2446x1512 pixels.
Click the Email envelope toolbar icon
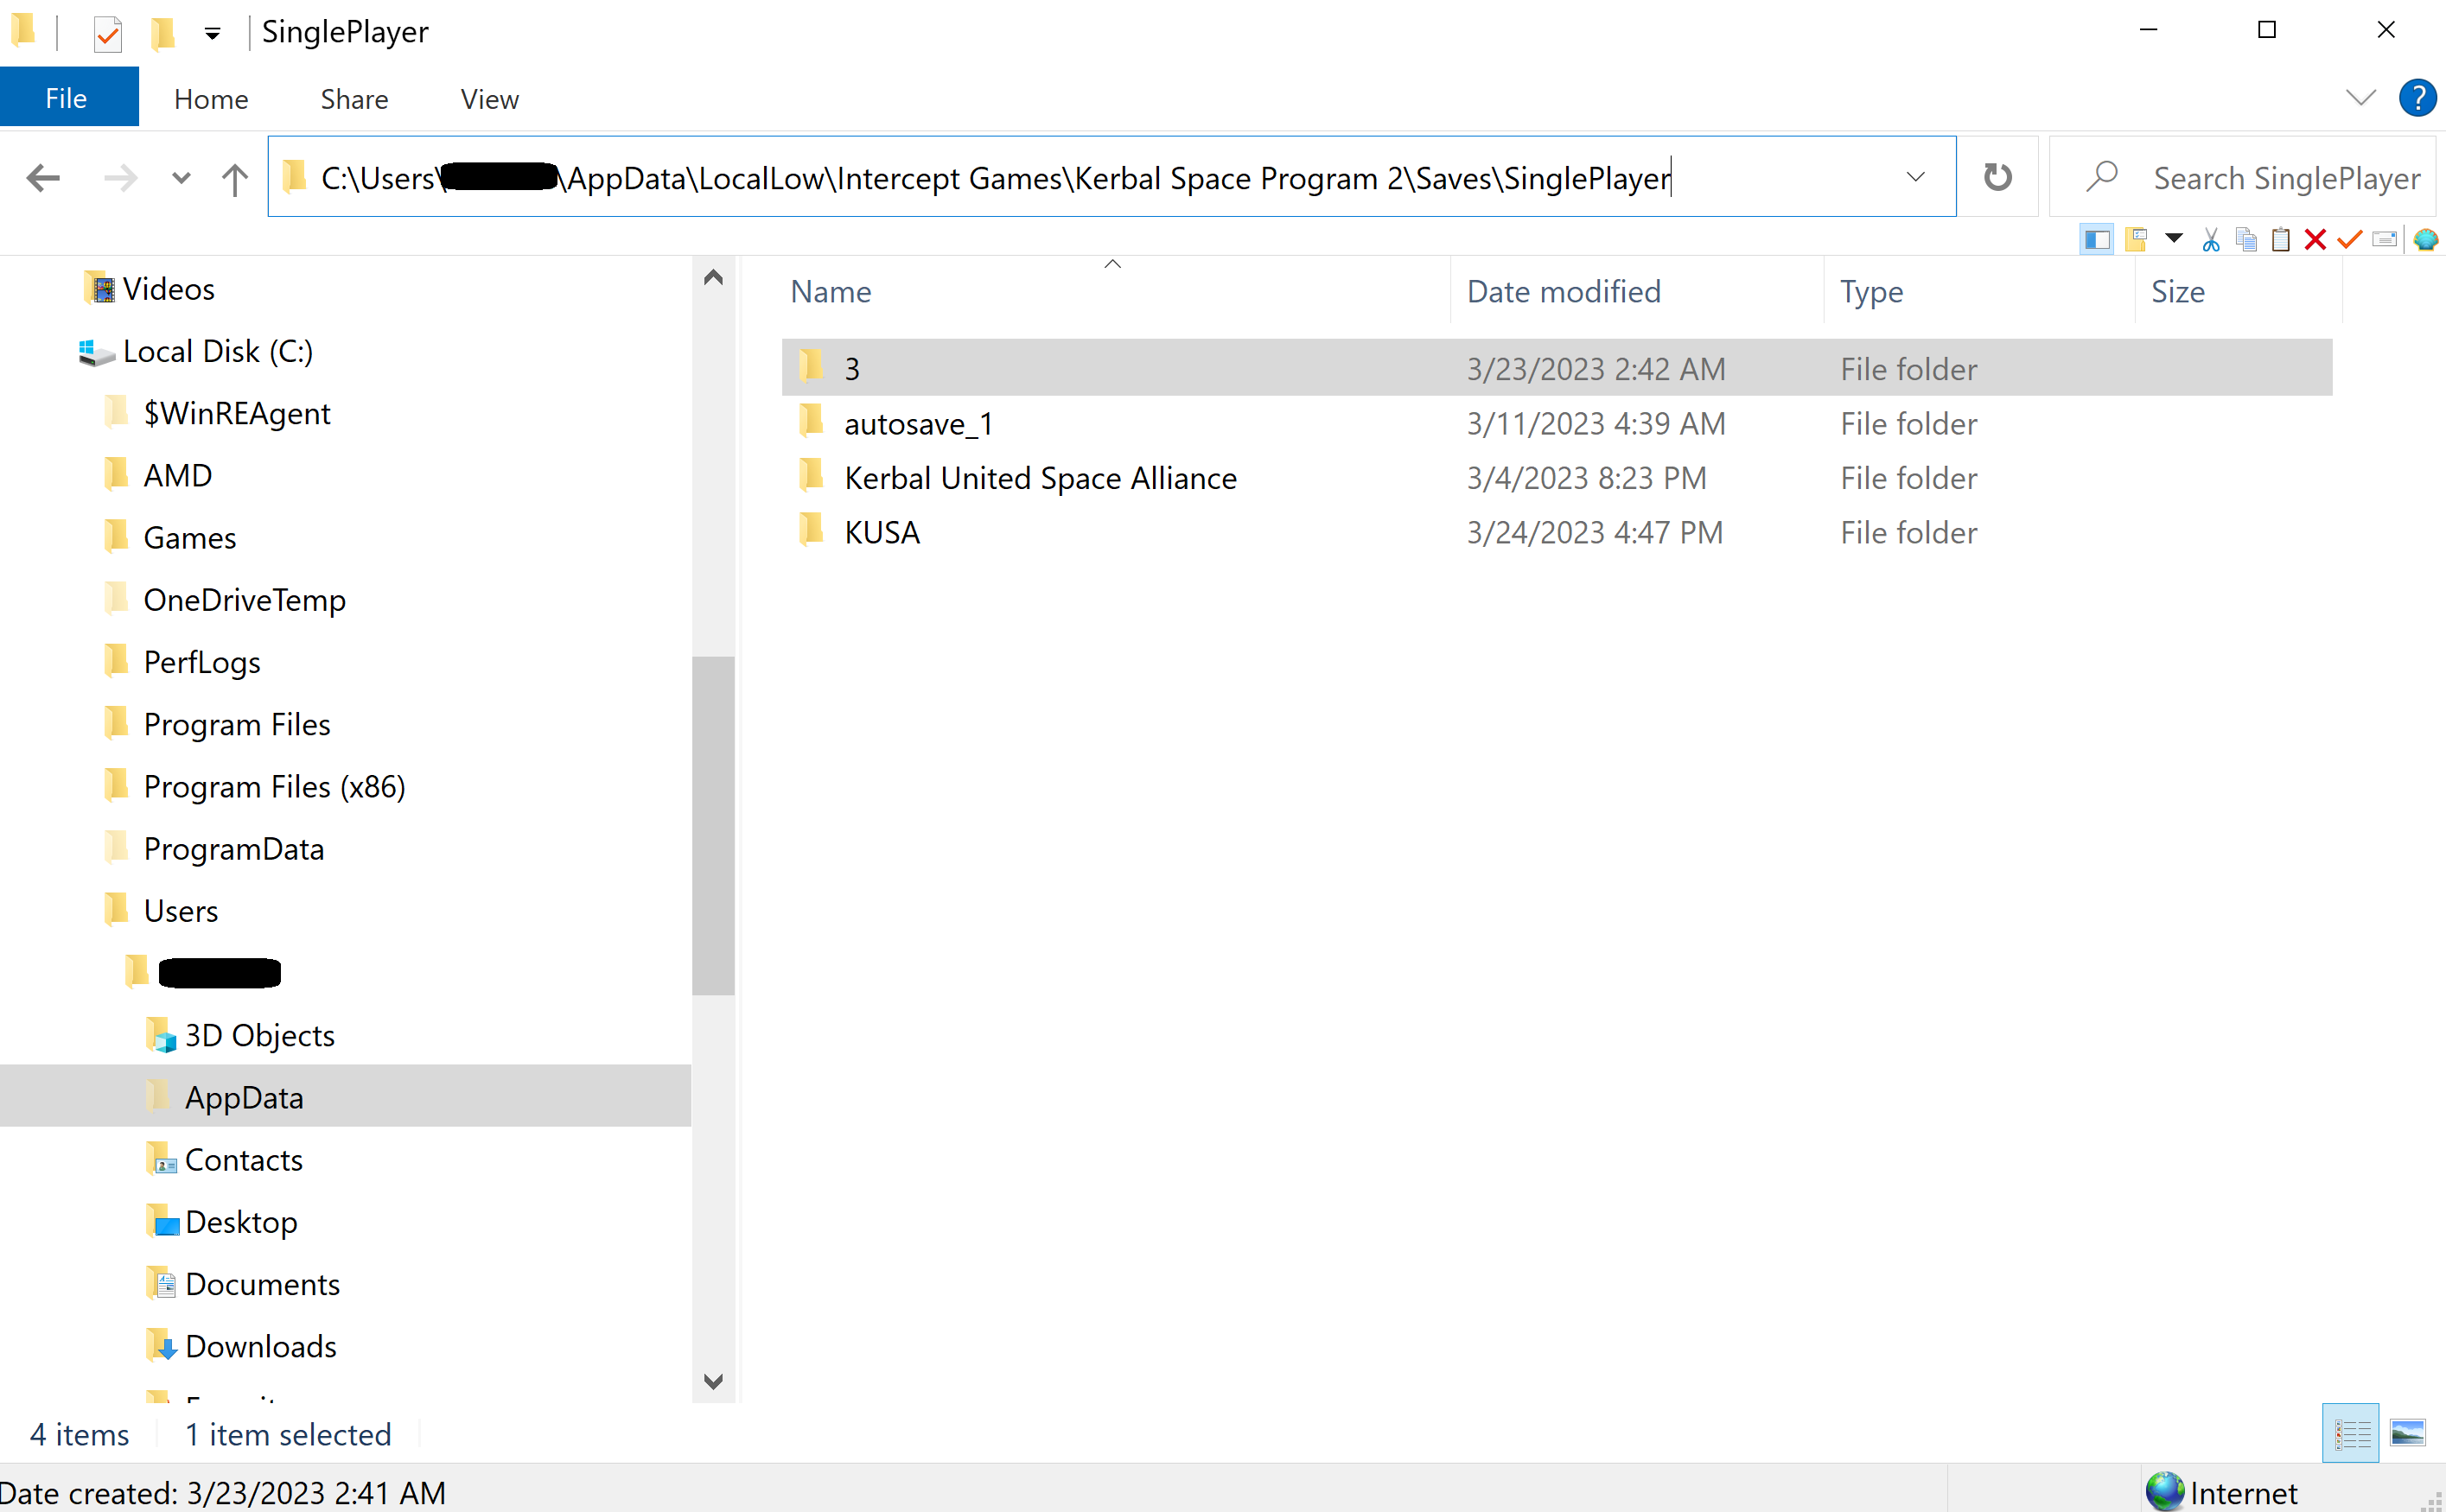2385,240
